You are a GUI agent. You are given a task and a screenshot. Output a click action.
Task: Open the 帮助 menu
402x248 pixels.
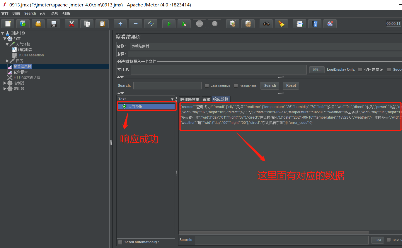click(x=66, y=13)
